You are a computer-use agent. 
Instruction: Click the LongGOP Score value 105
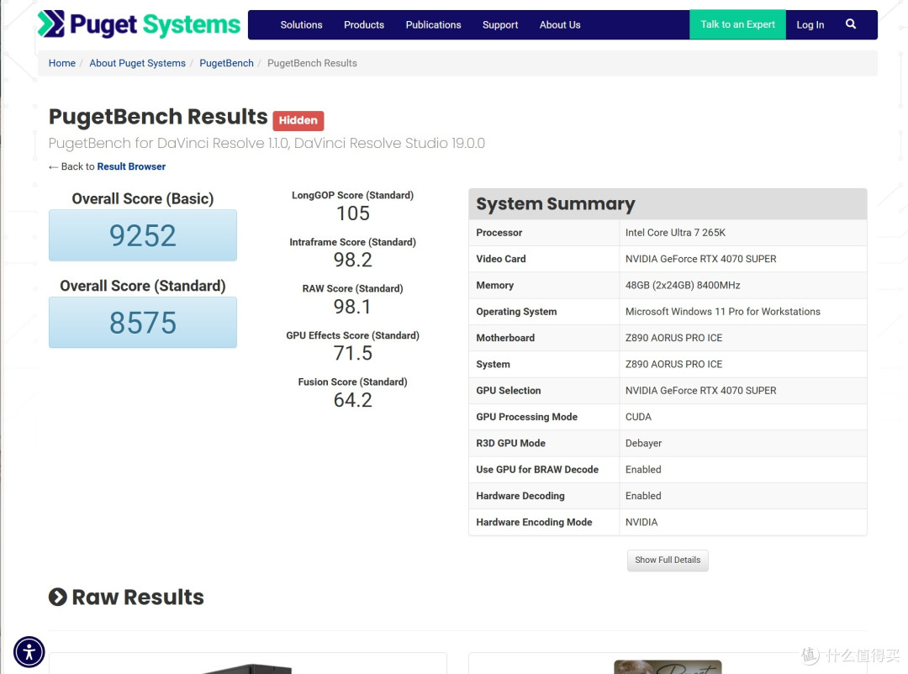click(352, 213)
